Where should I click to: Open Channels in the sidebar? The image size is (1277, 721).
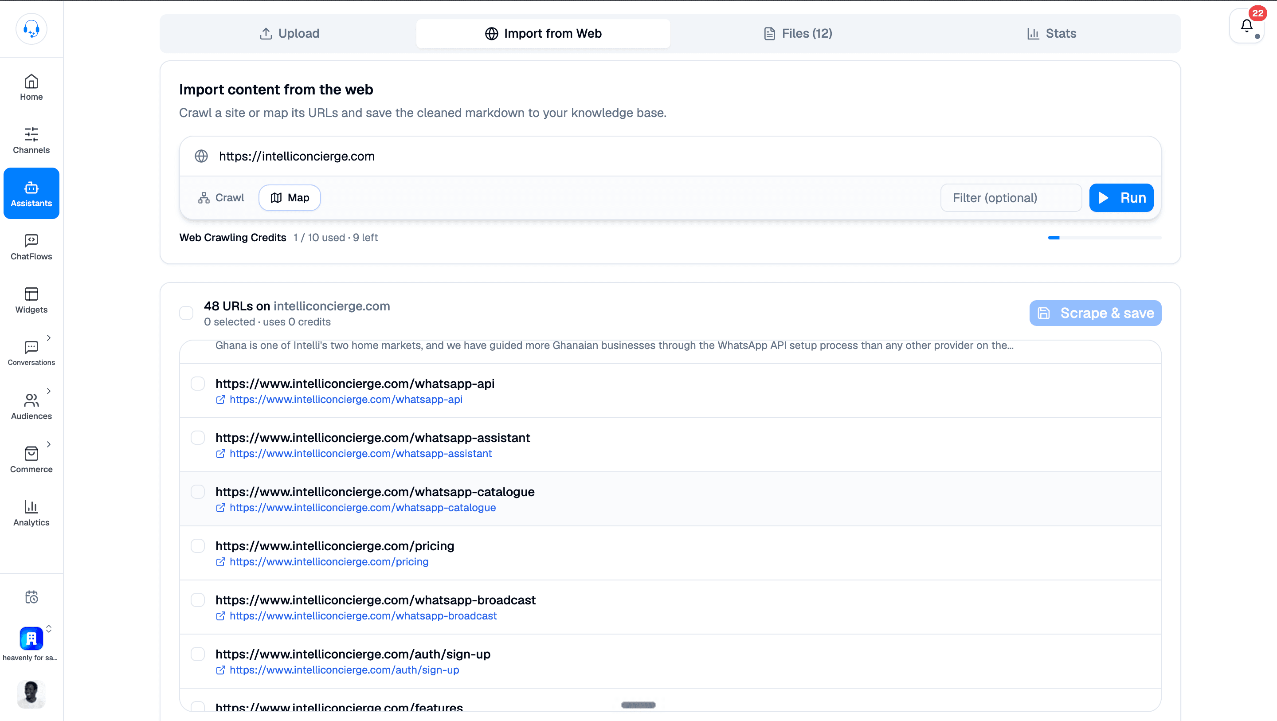coord(31,140)
